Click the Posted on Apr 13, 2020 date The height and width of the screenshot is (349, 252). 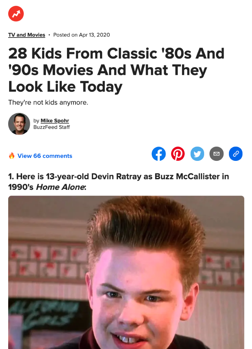coord(82,35)
